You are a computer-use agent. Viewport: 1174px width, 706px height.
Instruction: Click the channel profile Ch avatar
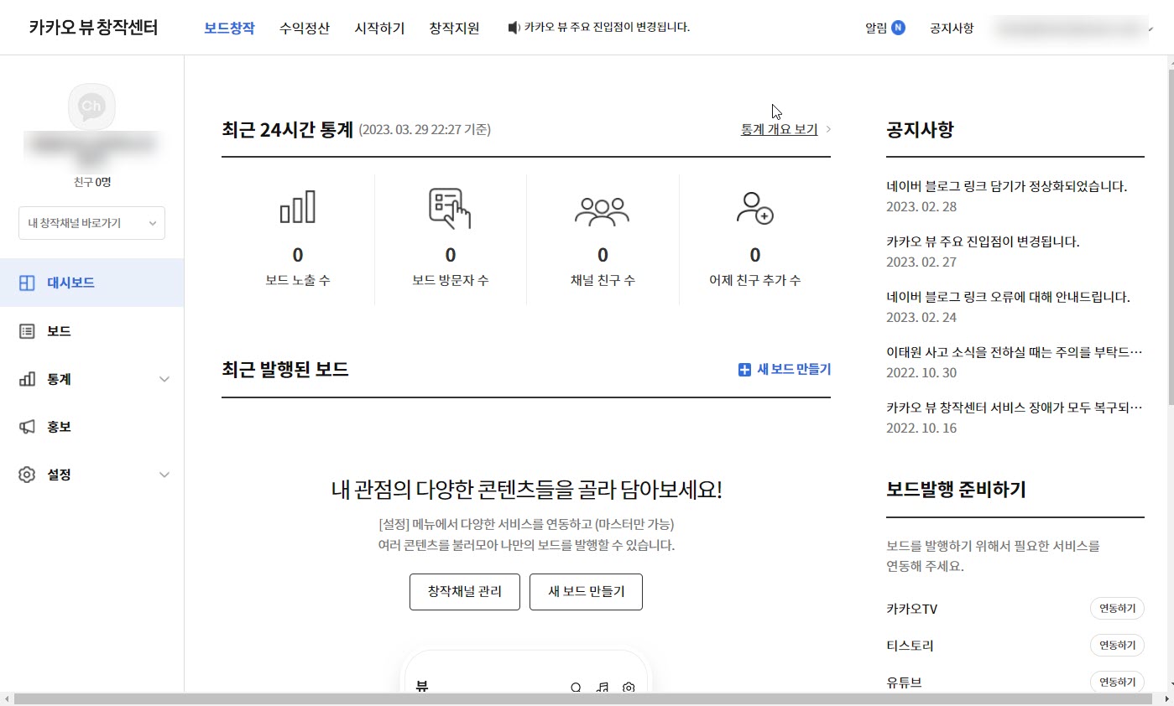coord(91,106)
